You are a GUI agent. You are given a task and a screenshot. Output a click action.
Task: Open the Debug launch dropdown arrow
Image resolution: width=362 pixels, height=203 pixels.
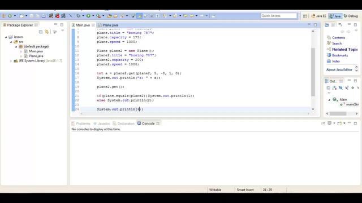click(x=83, y=16)
